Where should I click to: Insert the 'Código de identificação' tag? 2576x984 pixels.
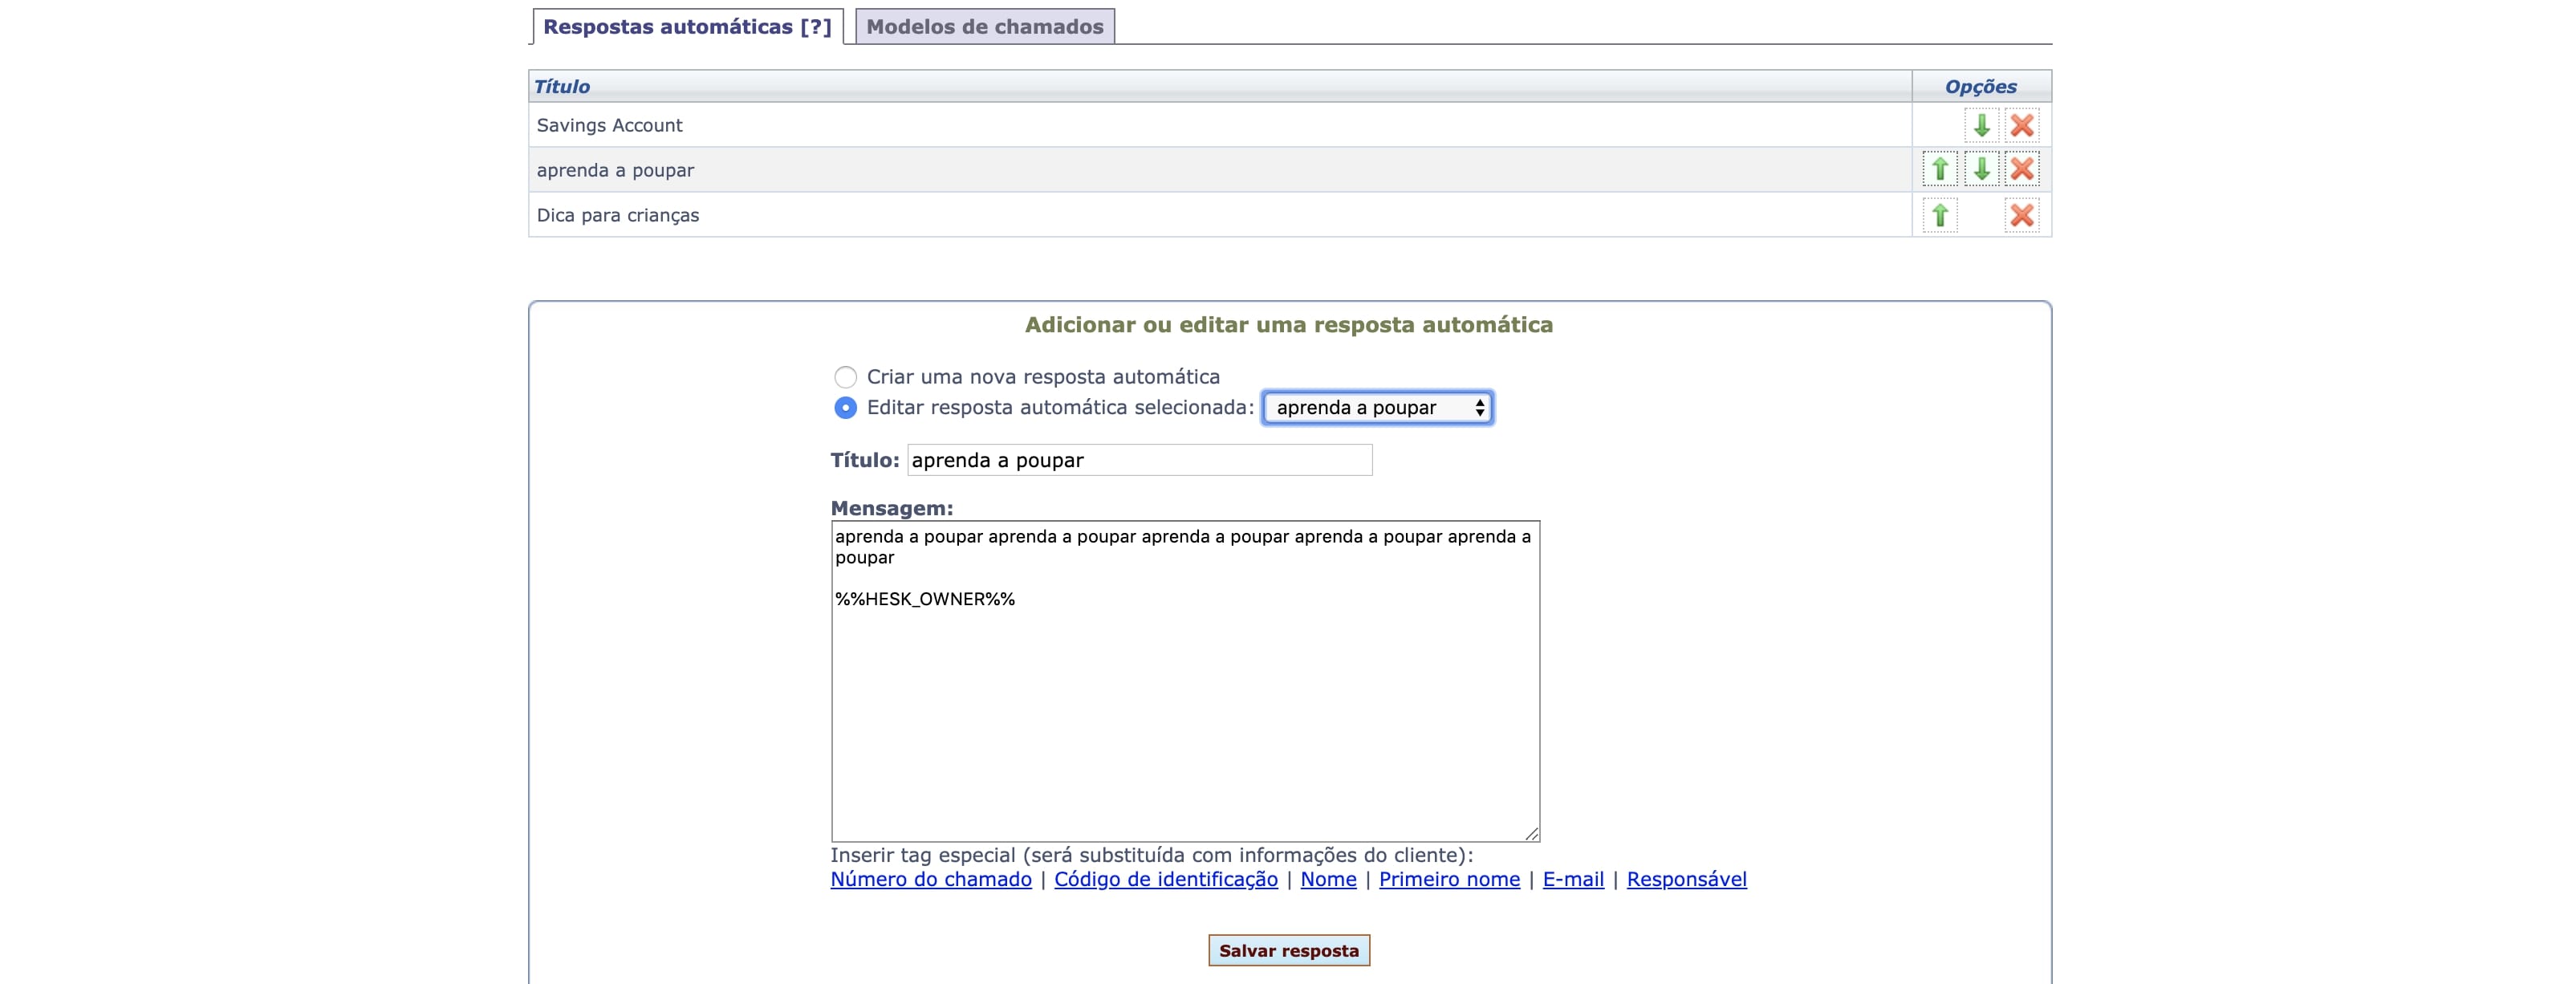(1165, 879)
